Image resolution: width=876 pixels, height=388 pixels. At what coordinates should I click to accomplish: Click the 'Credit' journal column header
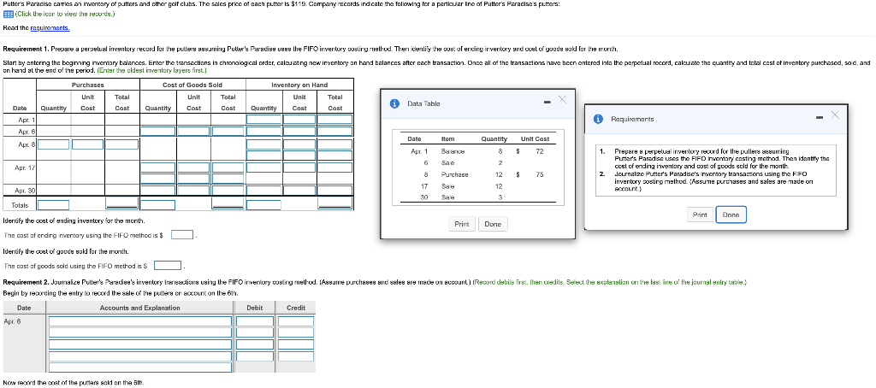pos(295,308)
